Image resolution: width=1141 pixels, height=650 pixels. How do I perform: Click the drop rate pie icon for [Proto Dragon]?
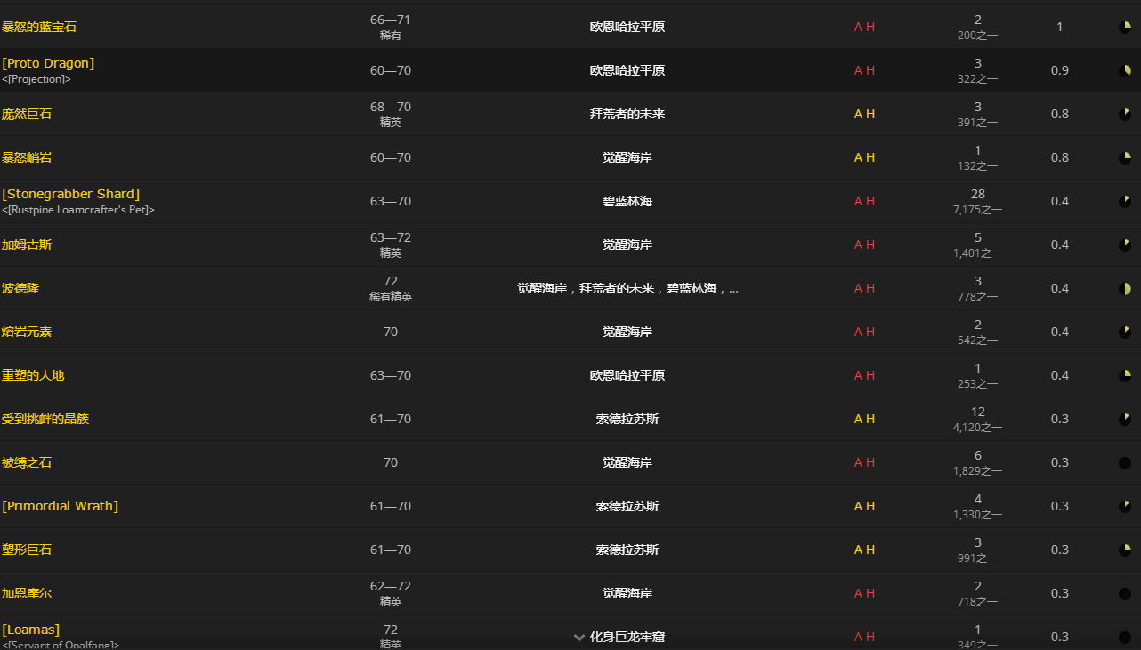coord(1125,70)
